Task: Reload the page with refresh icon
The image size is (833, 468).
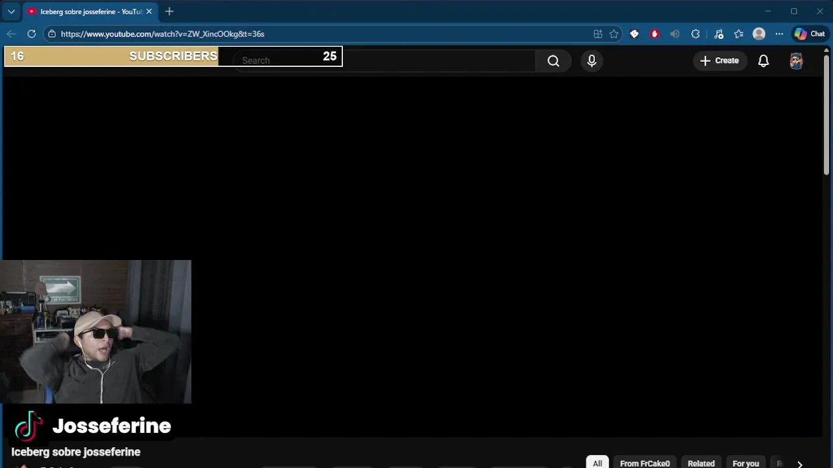Action: (31, 34)
